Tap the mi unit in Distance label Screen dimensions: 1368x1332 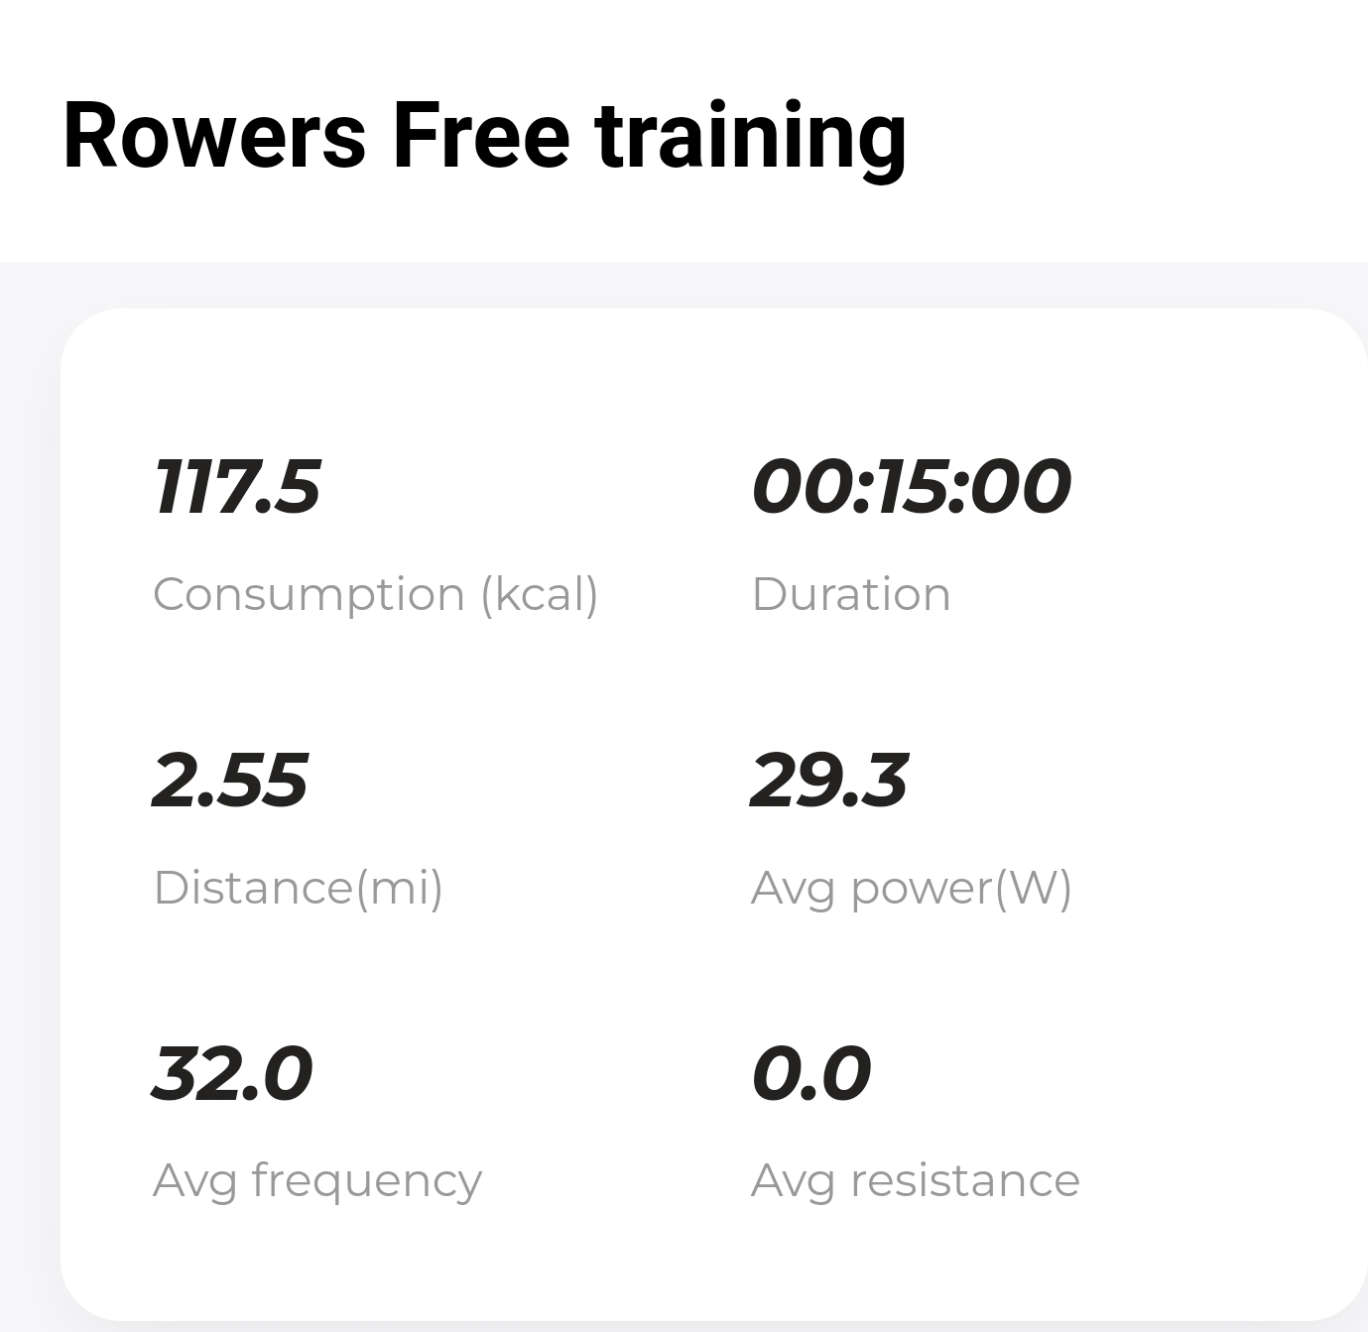[399, 888]
